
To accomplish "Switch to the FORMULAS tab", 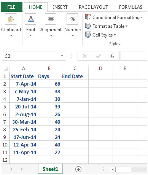I will (x=130, y=7).
